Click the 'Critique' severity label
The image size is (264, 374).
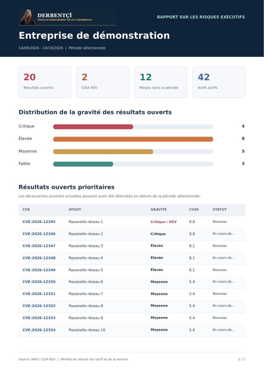click(26, 126)
